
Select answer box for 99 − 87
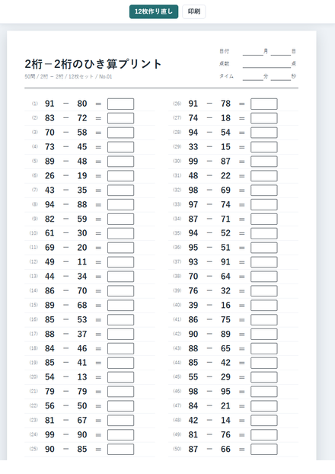coord(264,162)
